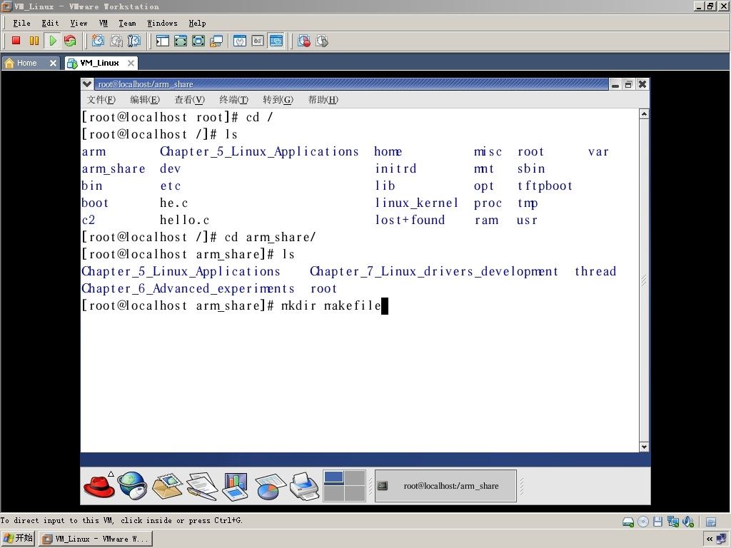Open terminal 查看(V) menu
Image resolution: width=731 pixels, height=548 pixels.
[x=189, y=100]
